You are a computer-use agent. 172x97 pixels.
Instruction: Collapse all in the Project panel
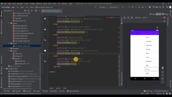click(32, 11)
